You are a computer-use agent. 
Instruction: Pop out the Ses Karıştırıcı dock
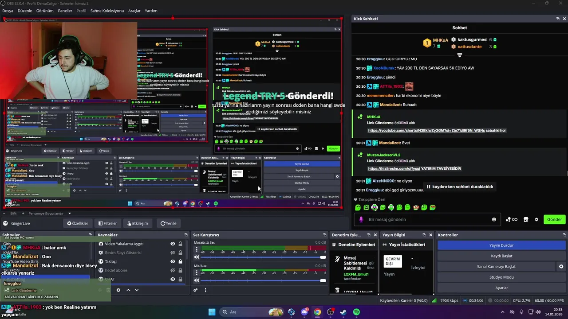[x=324, y=235]
